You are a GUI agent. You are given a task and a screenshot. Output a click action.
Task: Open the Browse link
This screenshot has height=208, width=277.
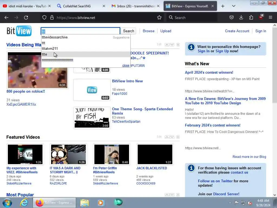[x=149, y=31]
